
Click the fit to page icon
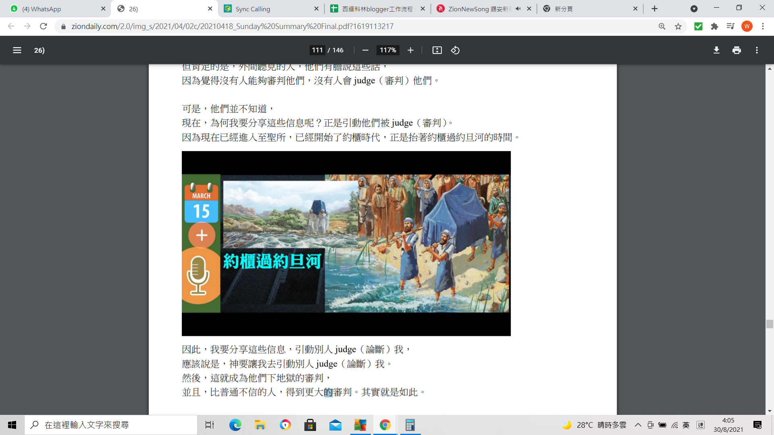pyautogui.click(x=437, y=50)
